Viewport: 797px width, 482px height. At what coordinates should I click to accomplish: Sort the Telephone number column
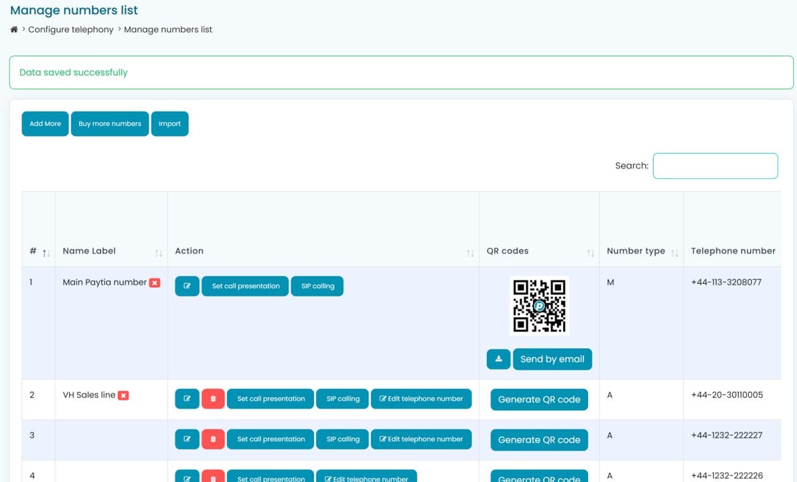coord(733,250)
